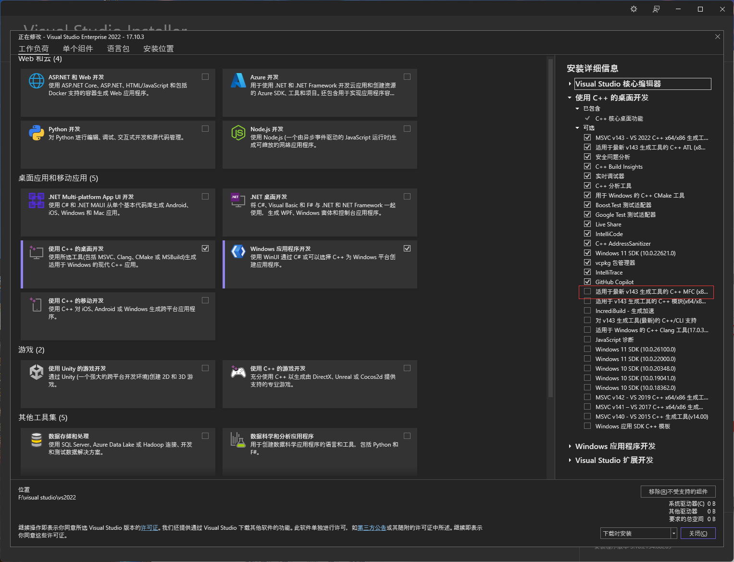734x562 pixels.
Task: Click the 关闭(C) button
Action: point(698,533)
